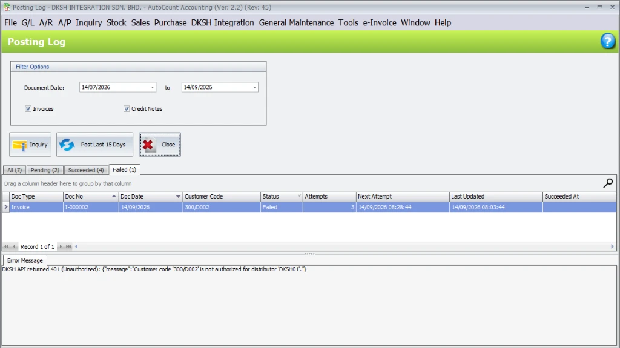Click the Succeeded At column header
The width and height of the screenshot is (620, 348).
(579, 197)
